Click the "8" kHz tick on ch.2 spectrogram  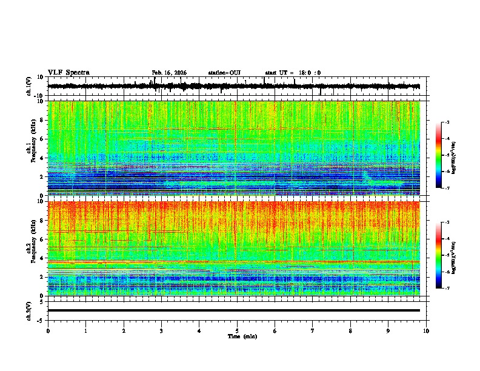point(42,221)
